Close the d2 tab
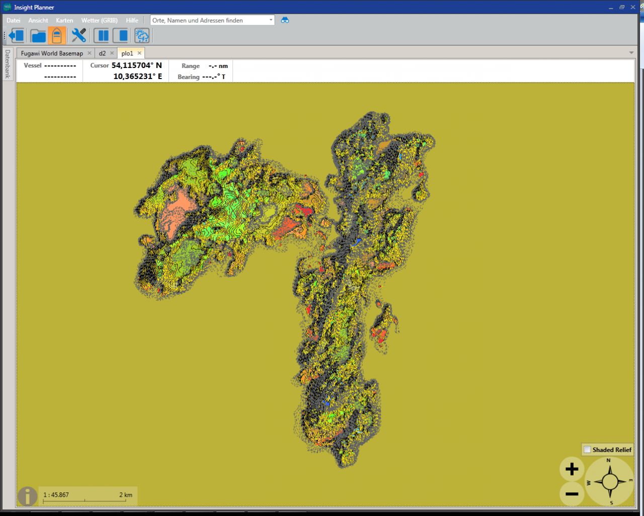644x516 pixels. 112,53
